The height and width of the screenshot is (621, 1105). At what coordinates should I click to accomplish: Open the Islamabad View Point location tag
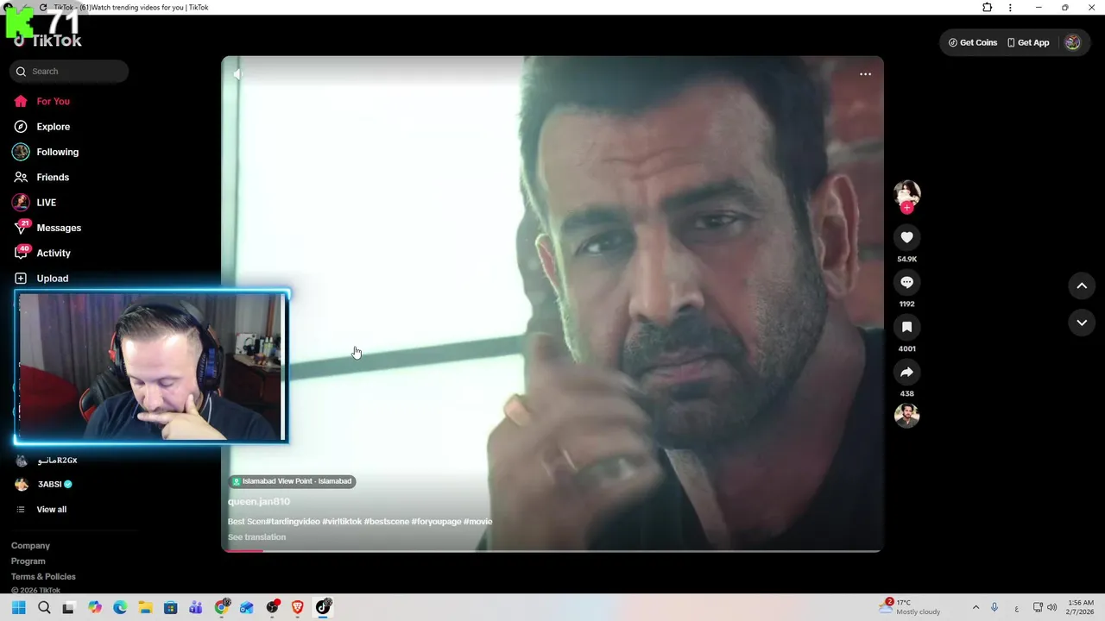click(292, 481)
